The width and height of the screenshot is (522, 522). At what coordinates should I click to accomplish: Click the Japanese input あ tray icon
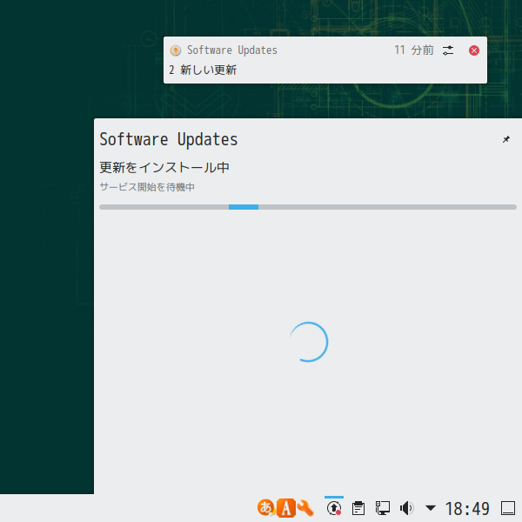pos(266,508)
